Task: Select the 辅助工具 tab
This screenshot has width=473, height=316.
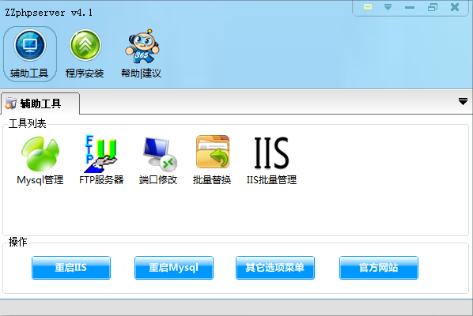Action: (40, 103)
